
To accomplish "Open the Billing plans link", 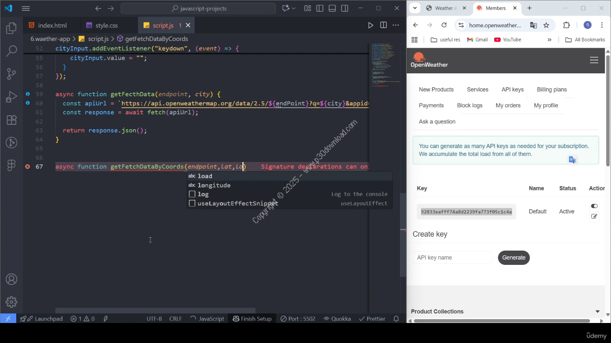I will pos(551,90).
